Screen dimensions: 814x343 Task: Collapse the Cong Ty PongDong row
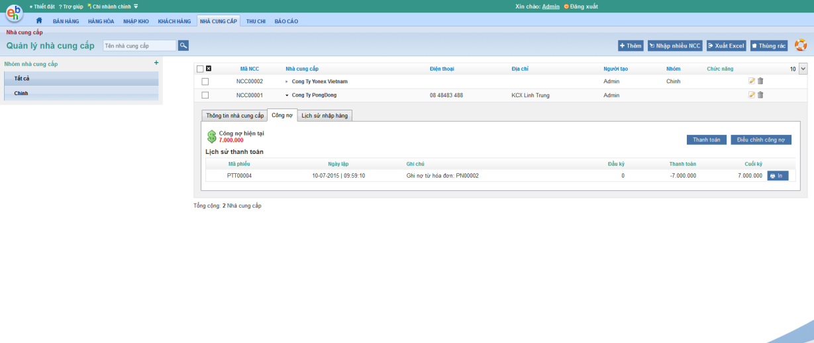[x=287, y=95]
